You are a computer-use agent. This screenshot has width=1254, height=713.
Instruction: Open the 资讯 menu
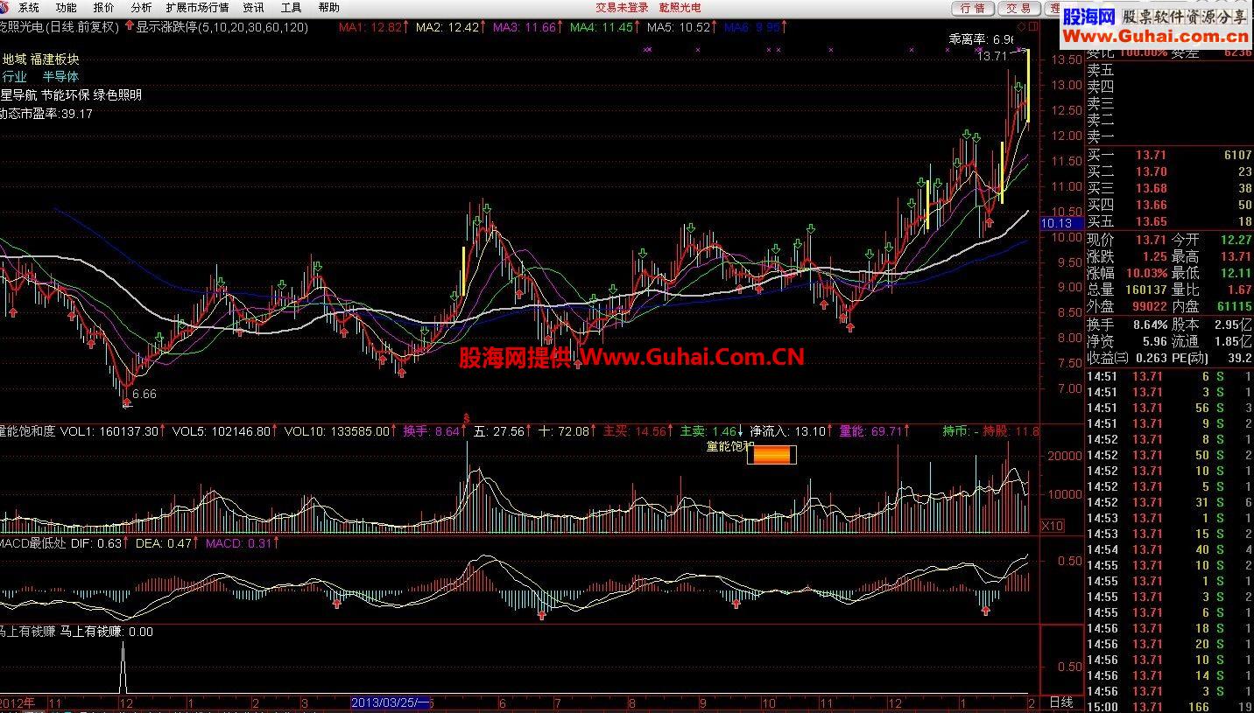coord(253,7)
